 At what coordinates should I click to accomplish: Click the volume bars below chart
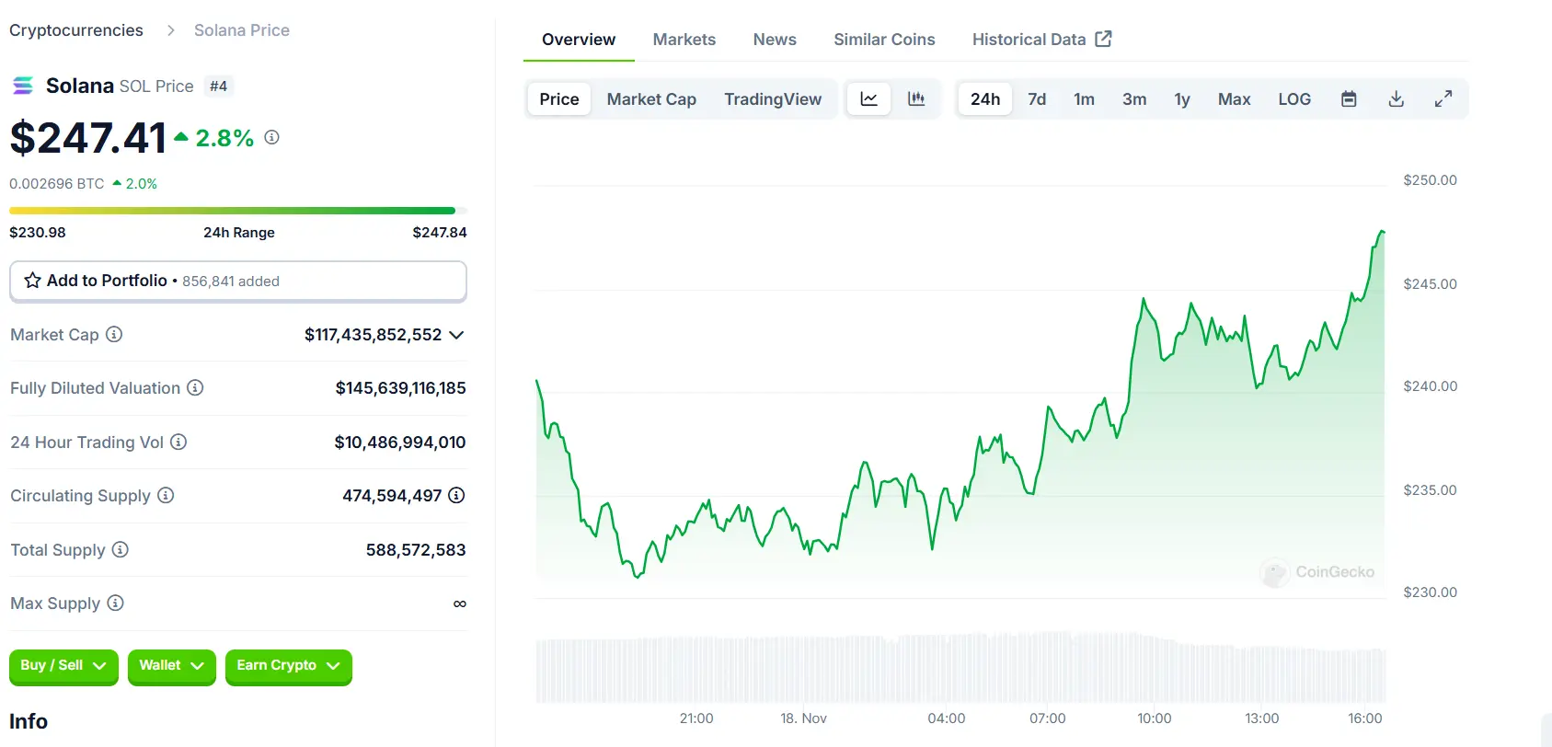[x=960, y=668]
